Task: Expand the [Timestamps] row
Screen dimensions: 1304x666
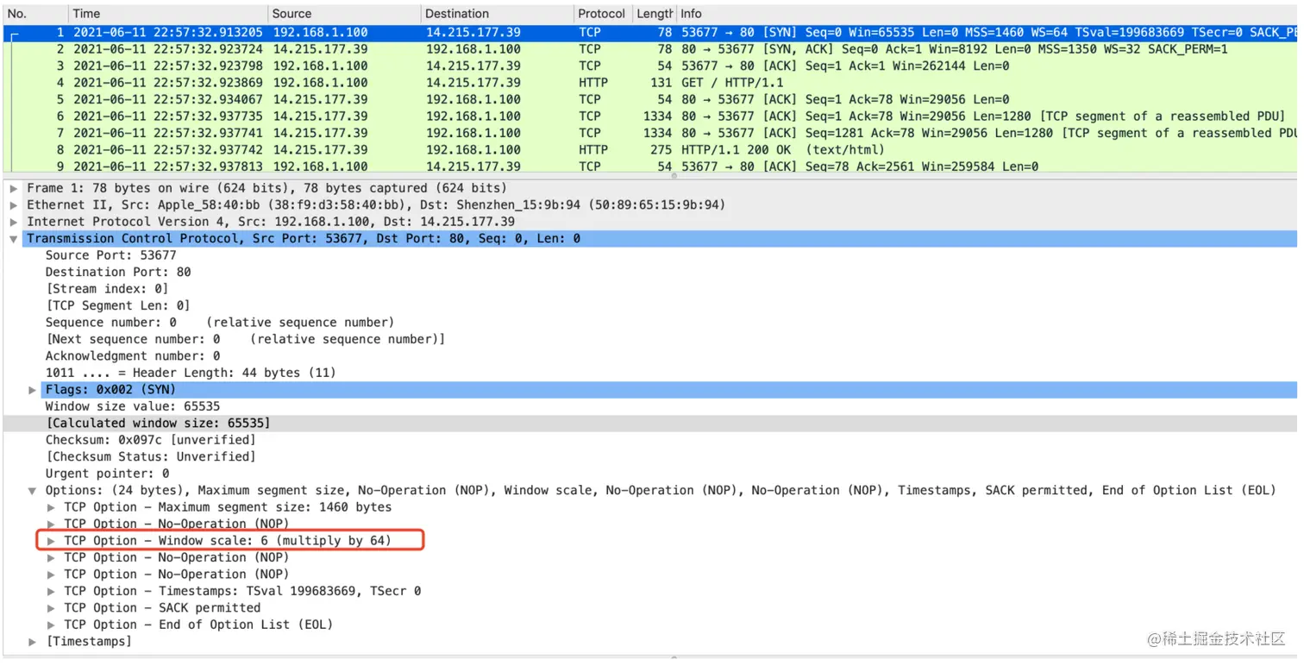Action: (x=33, y=642)
